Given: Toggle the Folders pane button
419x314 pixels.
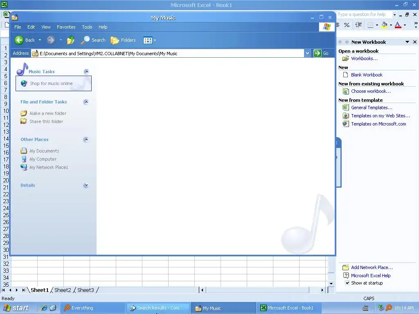Looking at the screenshot, I should click(x=123, y=40).
